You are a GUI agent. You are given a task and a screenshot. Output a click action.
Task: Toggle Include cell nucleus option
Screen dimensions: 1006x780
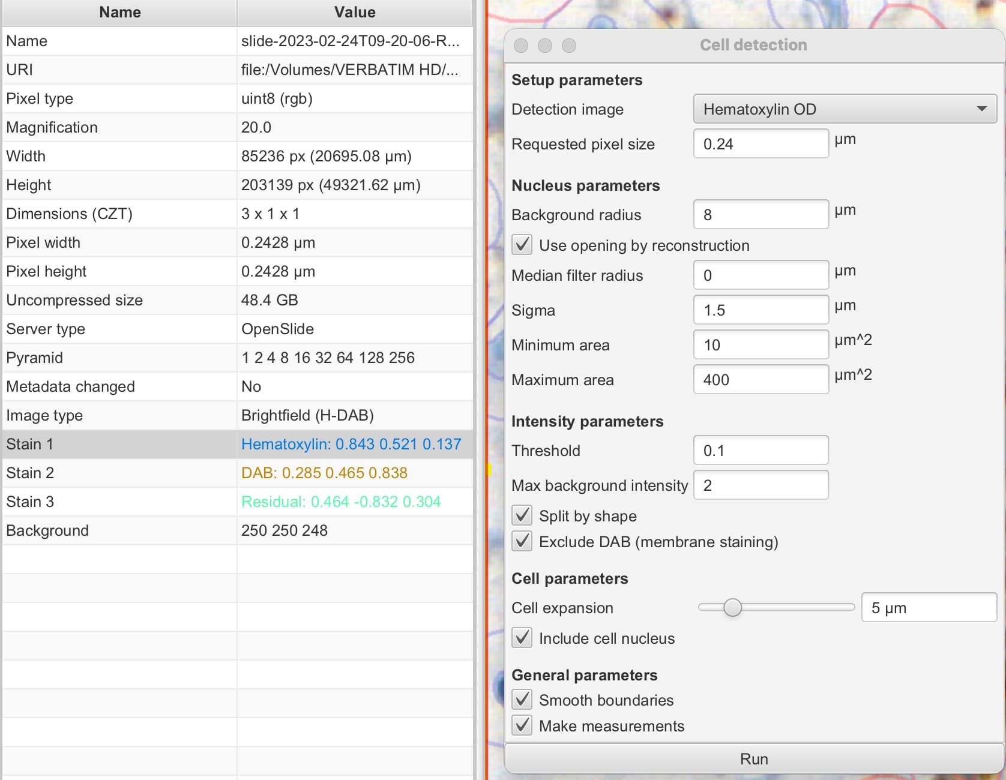tap(522, 638)
